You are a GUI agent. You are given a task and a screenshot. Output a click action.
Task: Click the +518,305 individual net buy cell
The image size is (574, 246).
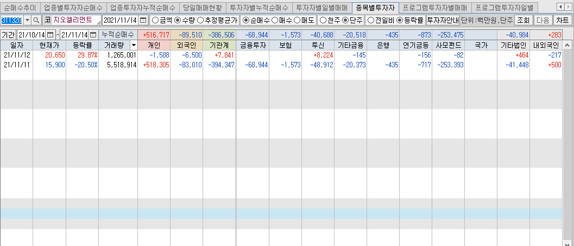(154, 65)
